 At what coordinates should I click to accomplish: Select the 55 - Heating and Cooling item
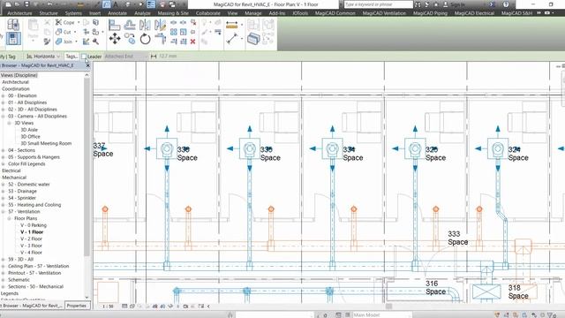click(34, 205)
